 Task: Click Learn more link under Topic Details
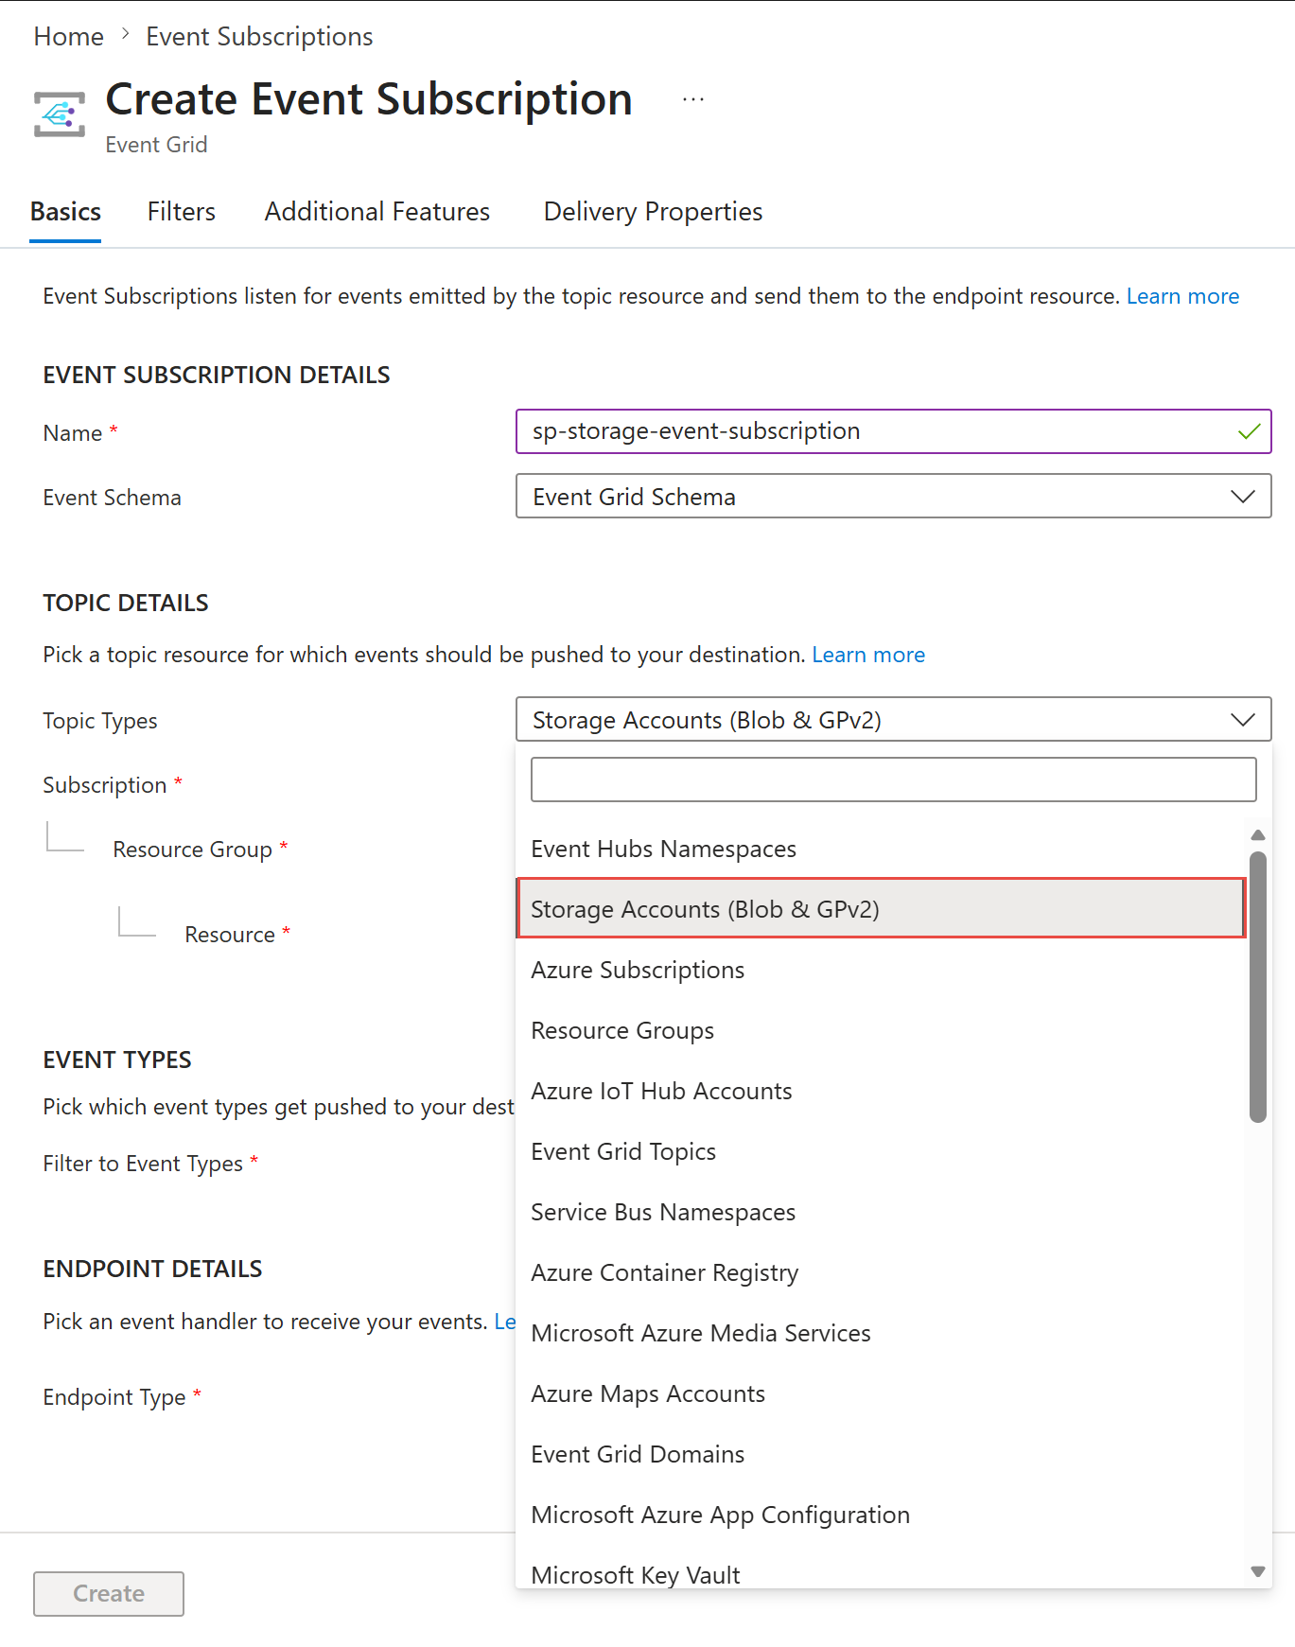pos(868,655)
